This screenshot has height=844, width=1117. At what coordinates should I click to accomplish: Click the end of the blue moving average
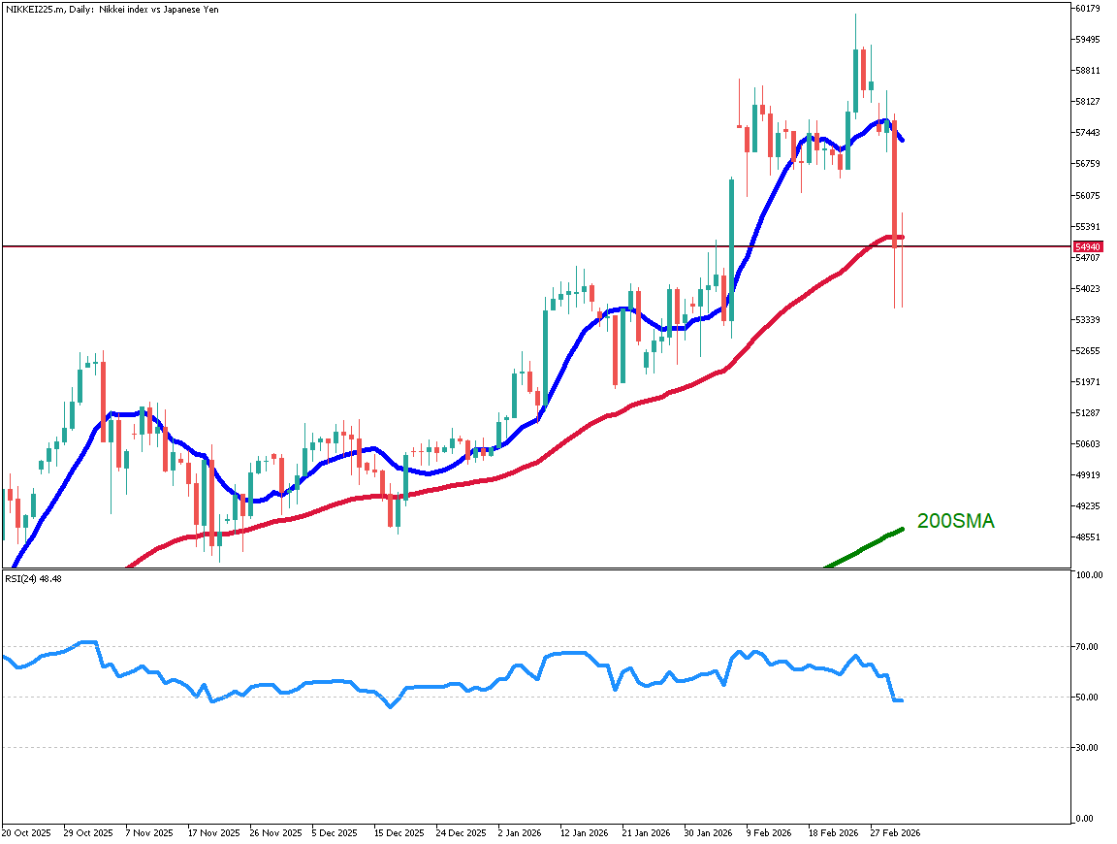[902, 140]
